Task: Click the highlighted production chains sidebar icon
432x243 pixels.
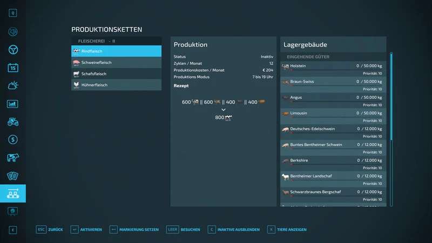Action: (x=13, y=193)
